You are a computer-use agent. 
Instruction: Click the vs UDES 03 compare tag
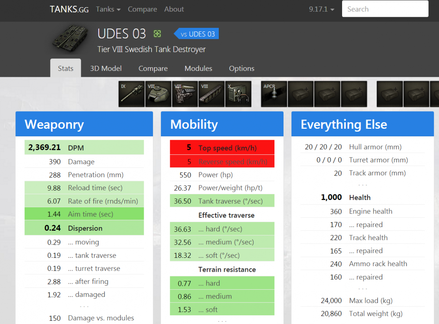coord(197,34)
